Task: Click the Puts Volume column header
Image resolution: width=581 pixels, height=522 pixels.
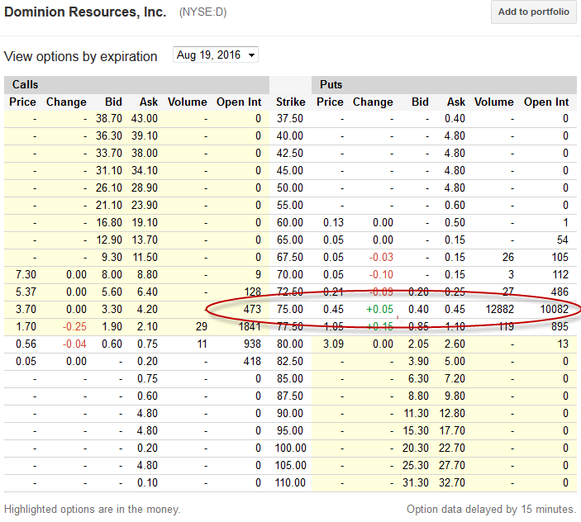Action: [x=493, y=102]
